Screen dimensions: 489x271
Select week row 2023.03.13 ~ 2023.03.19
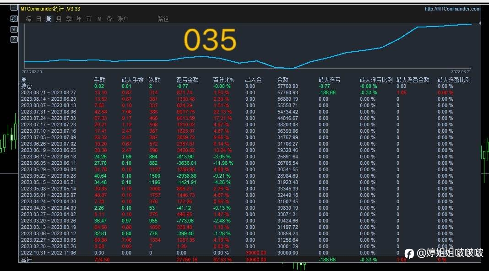coord(49,228)
